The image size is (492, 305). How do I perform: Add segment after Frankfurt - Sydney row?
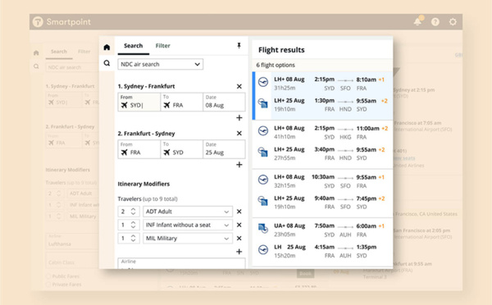coord(239,165)
